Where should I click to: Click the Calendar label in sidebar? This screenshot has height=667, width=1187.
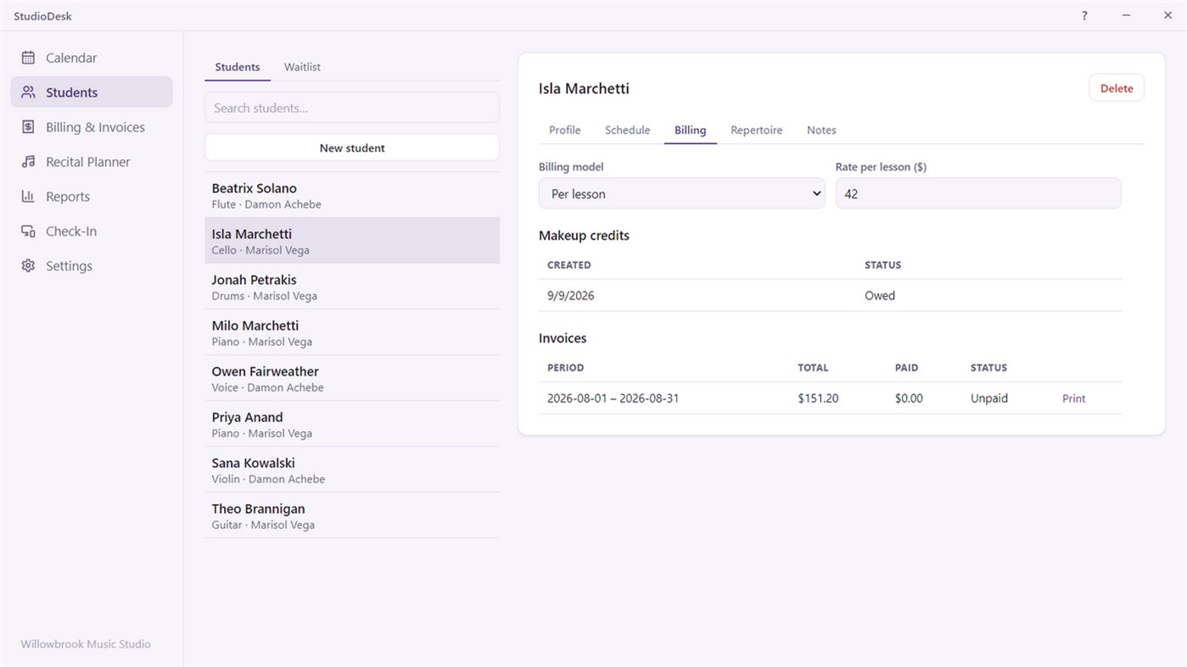tap(71, 58)
